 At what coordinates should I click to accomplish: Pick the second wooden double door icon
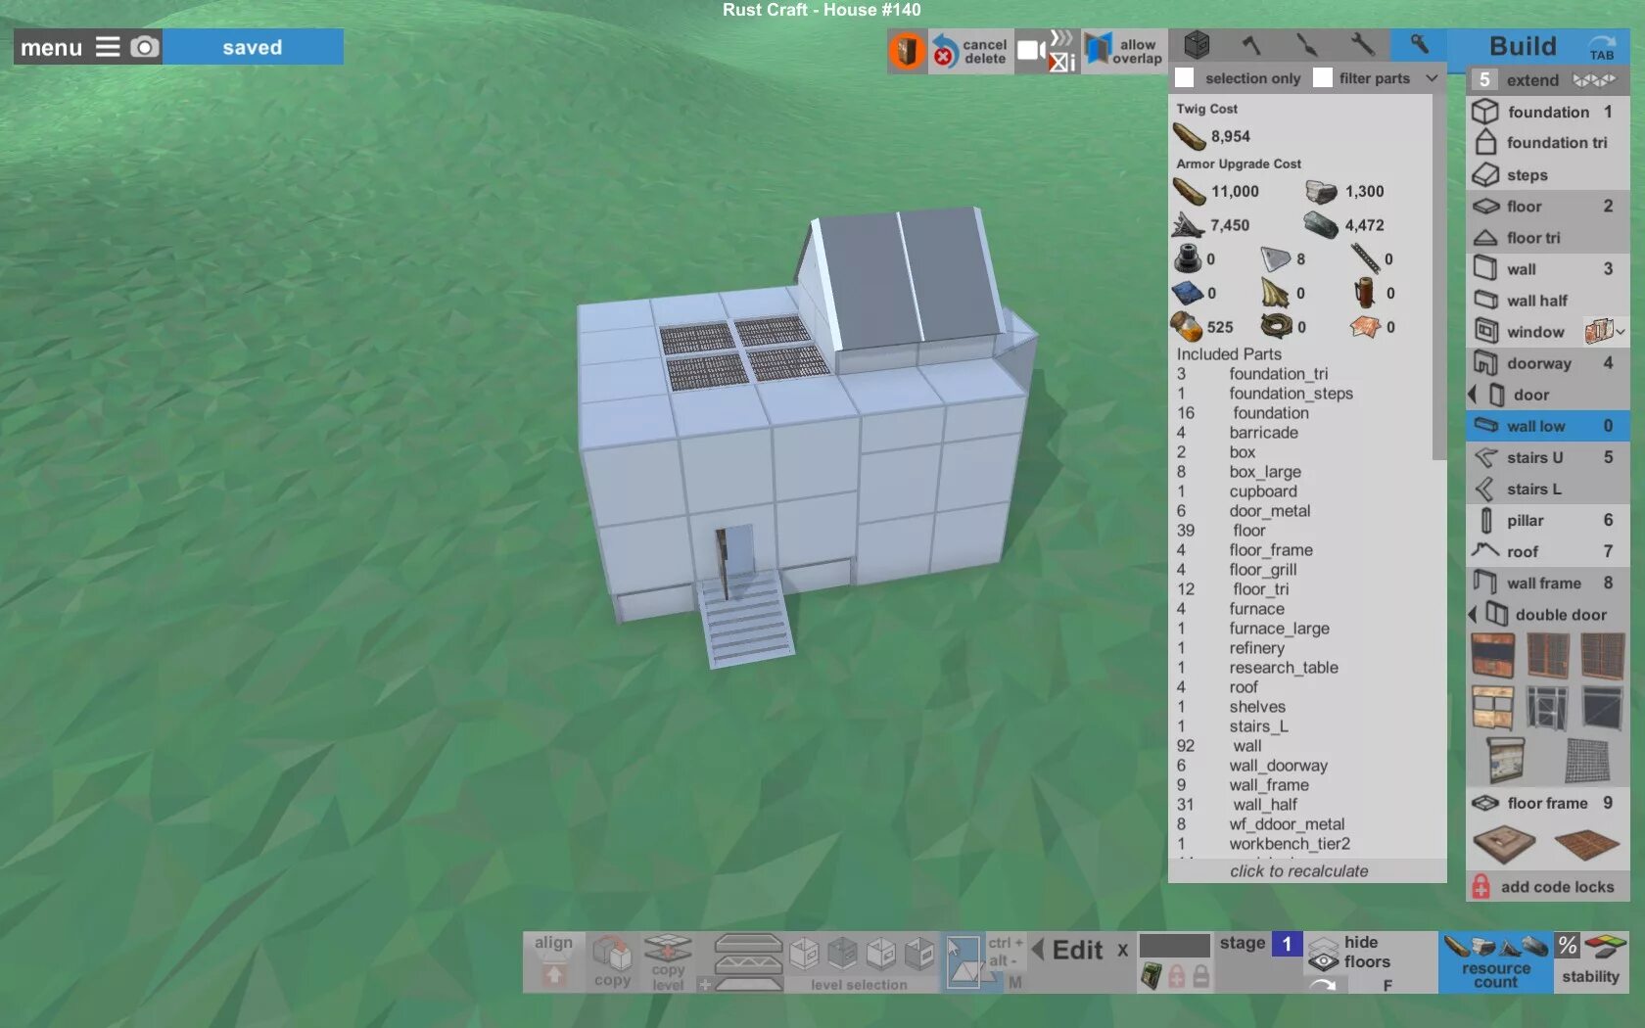pos(1547,655)
